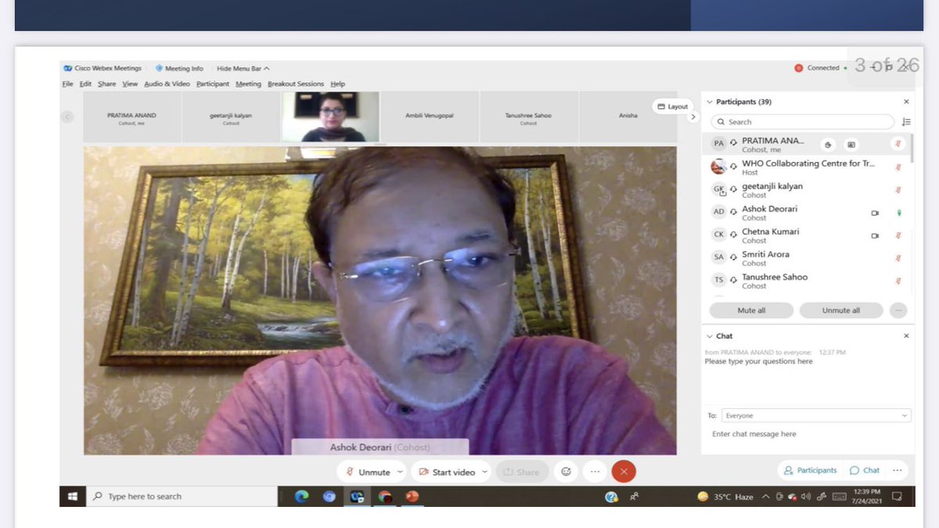Open the video options arrow next to Start video
The width and height of the screenshot is (939, 528).
[485, 472]
